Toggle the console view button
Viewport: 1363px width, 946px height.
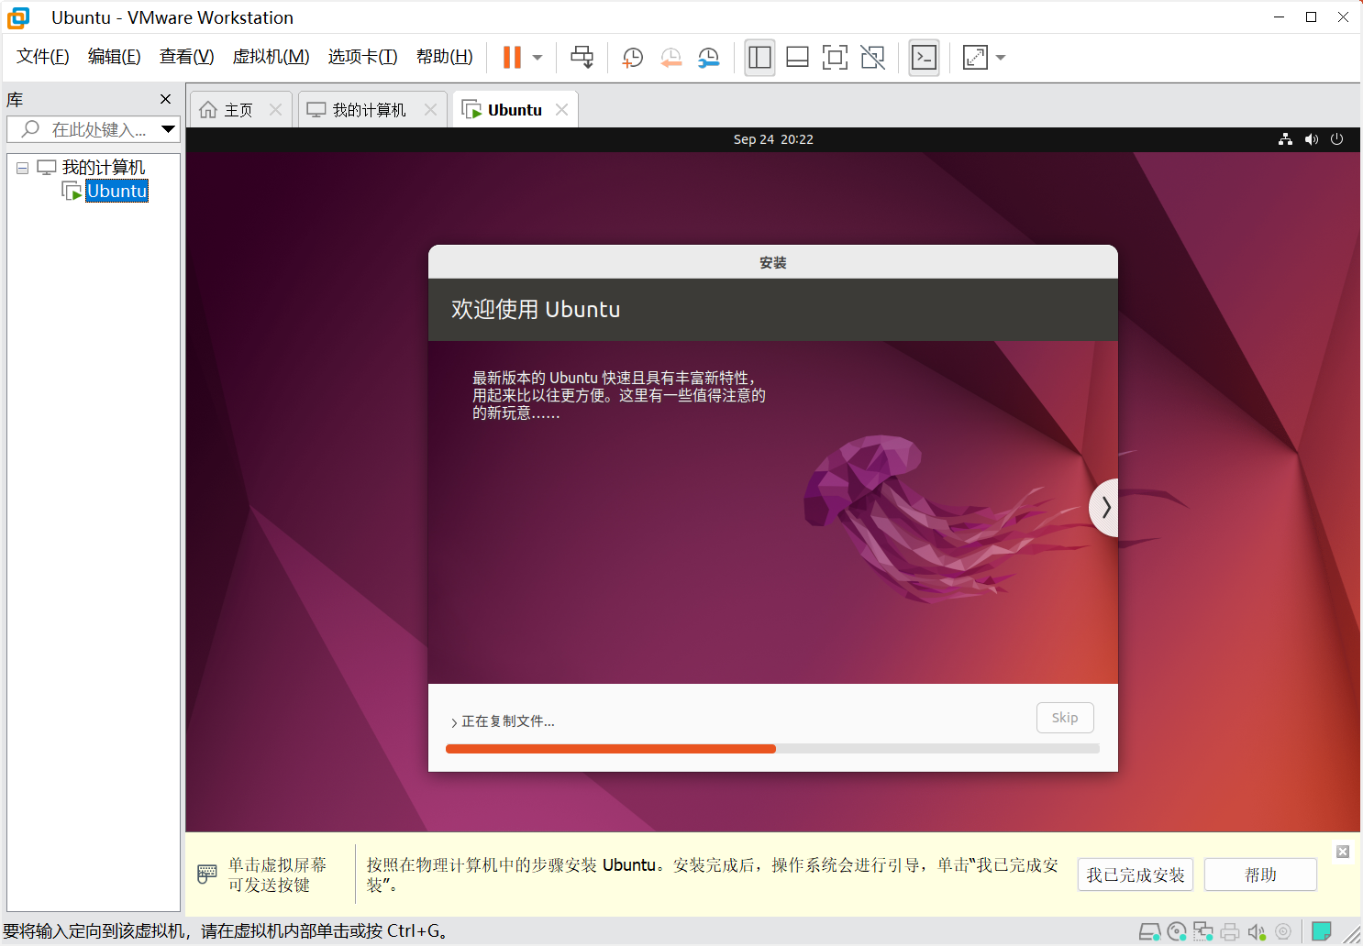coord(924,58)
